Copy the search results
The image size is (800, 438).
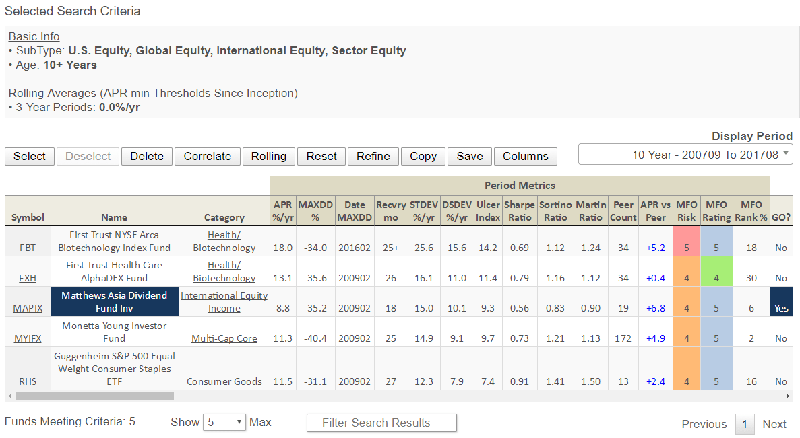[423, 156]
